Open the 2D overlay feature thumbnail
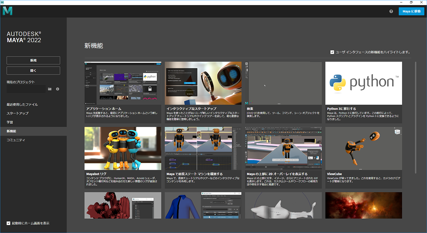The image size is (427, 233). coord(283,148)
